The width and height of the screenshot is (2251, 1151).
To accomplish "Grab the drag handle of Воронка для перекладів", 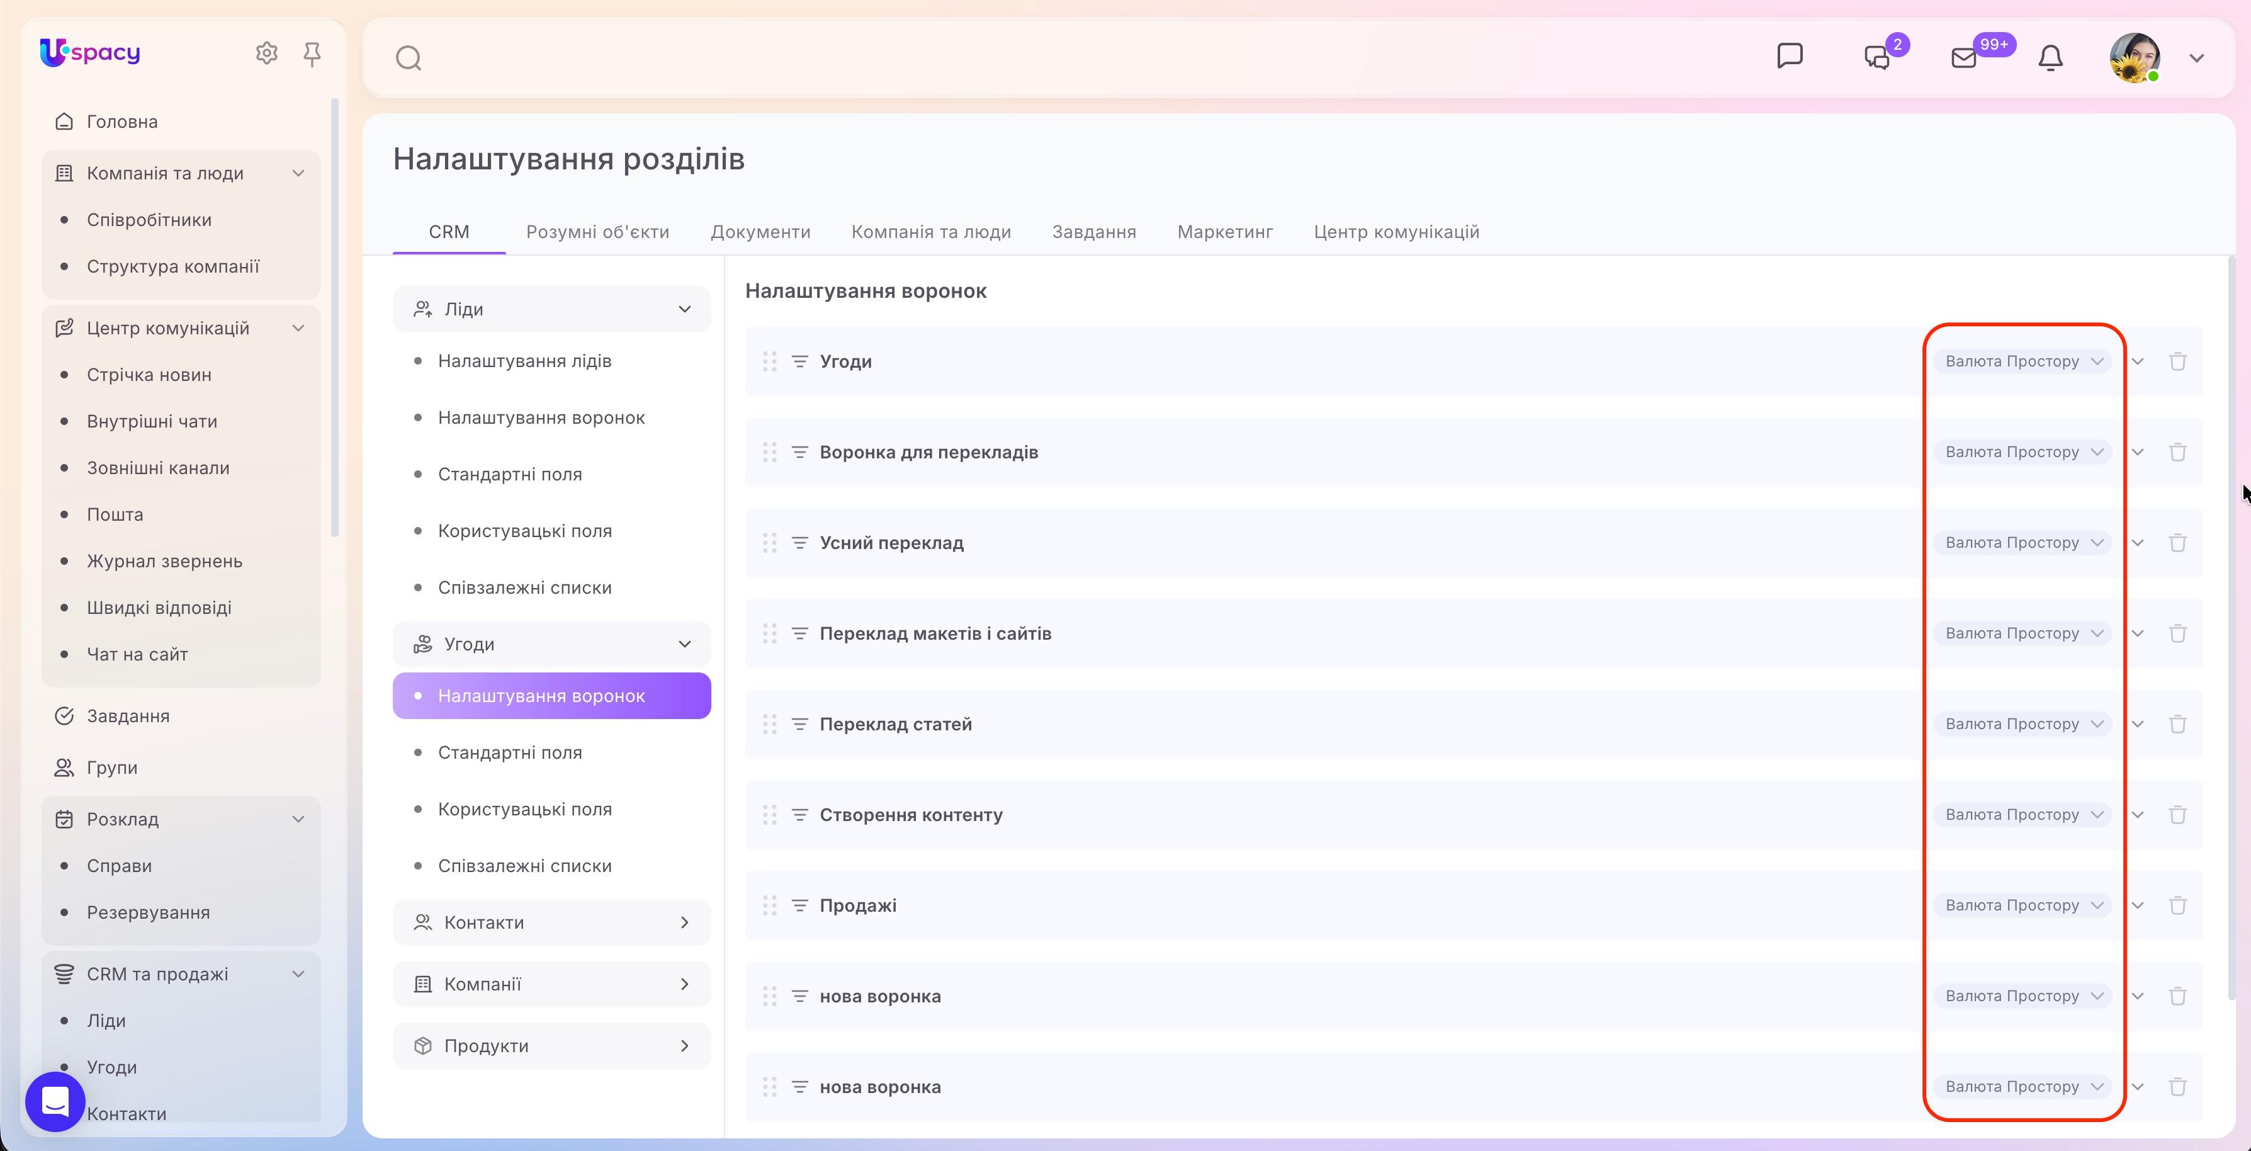I will (769, 452).
